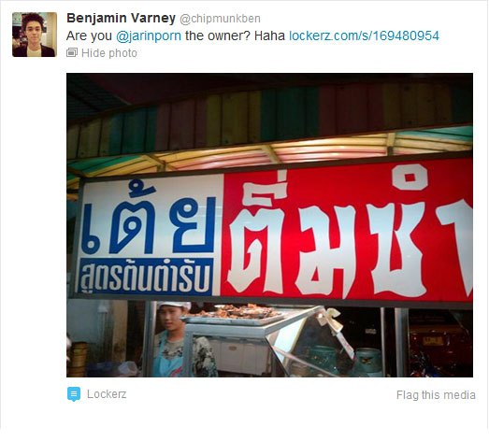This screenshot has width=489, height=441.
Task: Open Benjamin Varney's profile picture
Action: [35, 35]
